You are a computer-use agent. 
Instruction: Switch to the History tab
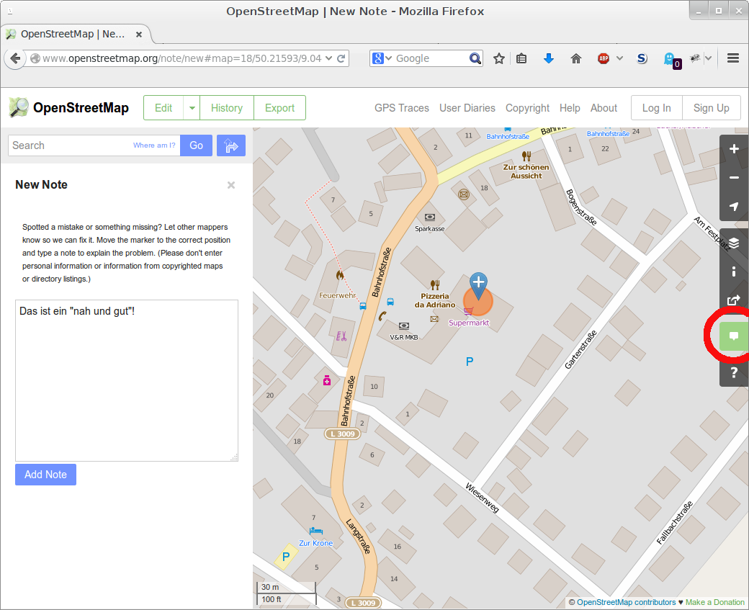pos(227,108)
